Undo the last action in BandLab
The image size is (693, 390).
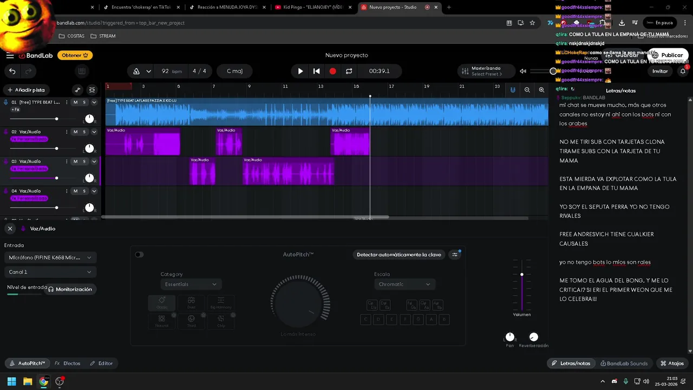[x=12, y=71]
